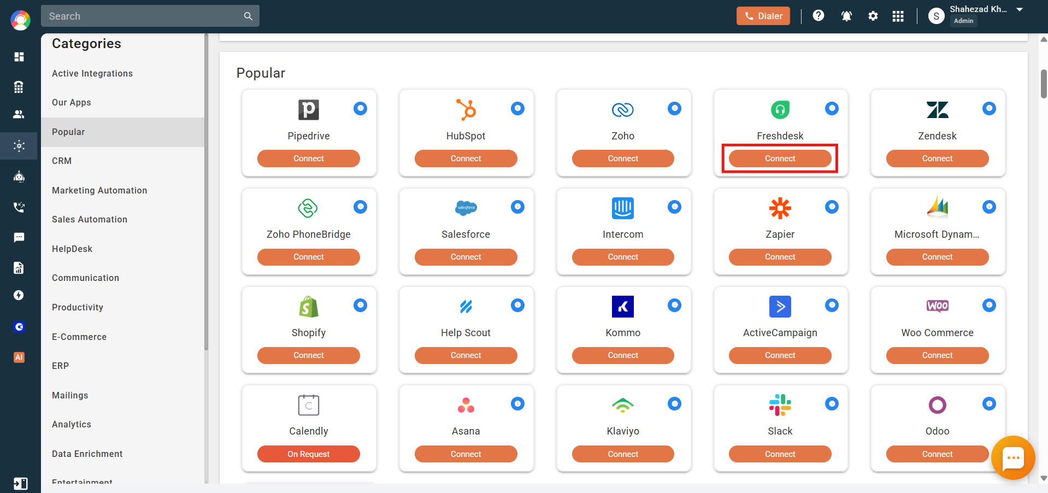Open the Dialer button
The width and height of the screenshot is (1048, 493).
click(763, 16)
